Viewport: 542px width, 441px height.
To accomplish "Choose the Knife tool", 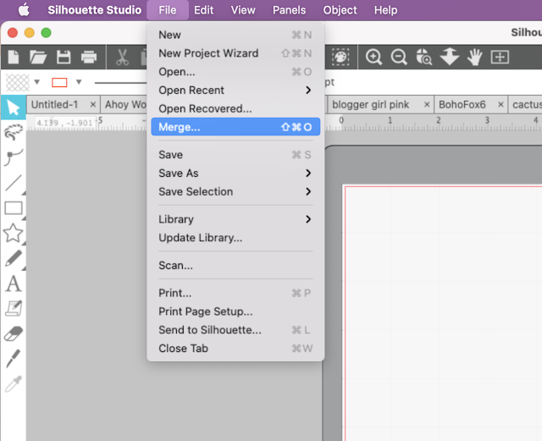I will coord(14,359).
